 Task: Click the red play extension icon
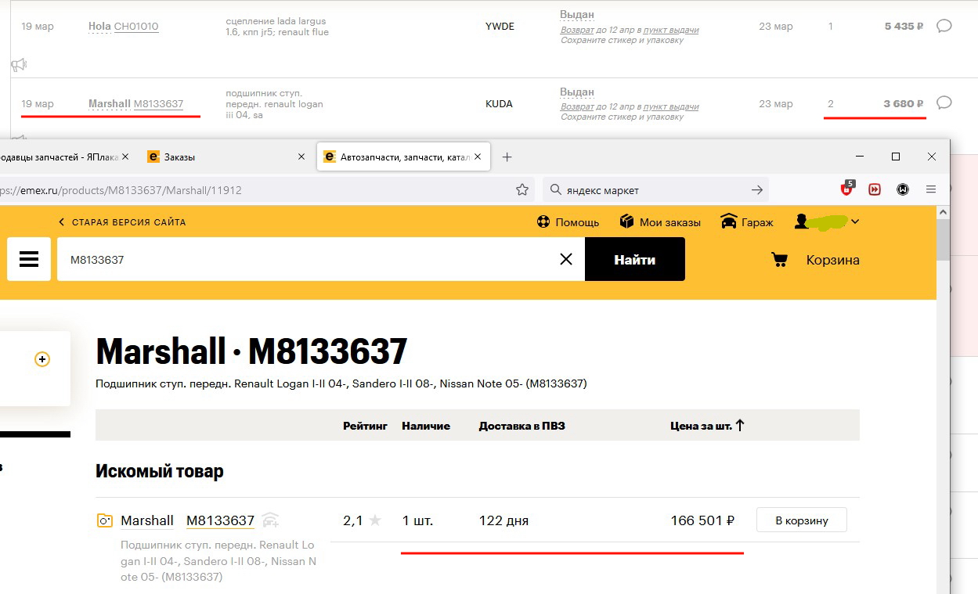(875, 189)
